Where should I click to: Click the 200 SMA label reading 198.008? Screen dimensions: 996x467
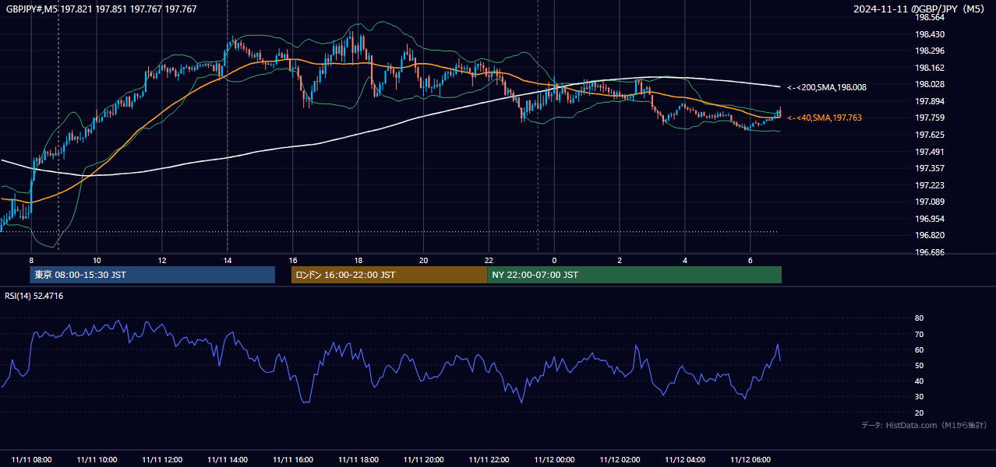tap(827, 88)
